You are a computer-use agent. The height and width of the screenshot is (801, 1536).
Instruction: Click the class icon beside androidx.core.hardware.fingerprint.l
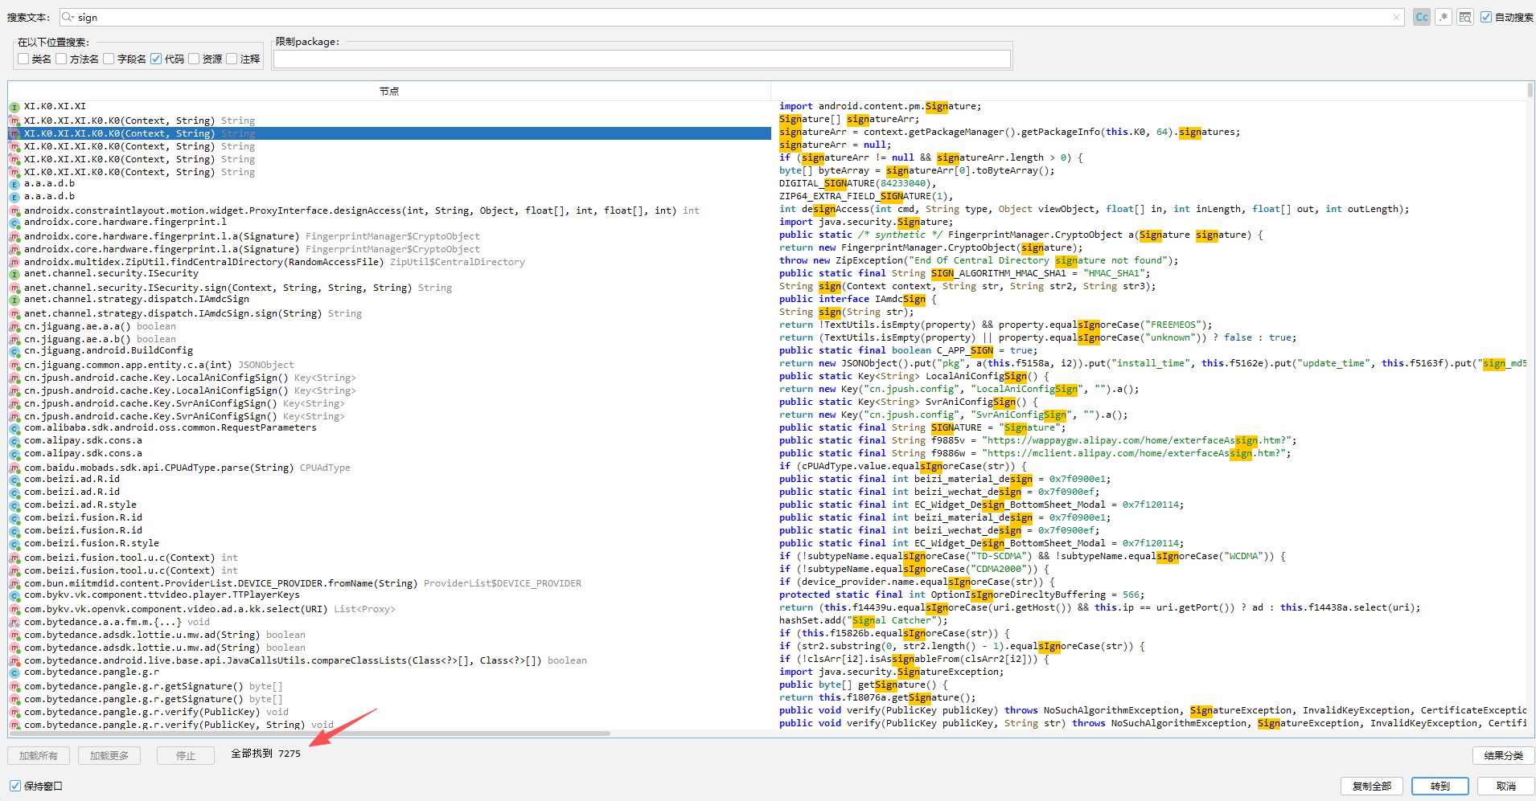click(x=14, y=223)
